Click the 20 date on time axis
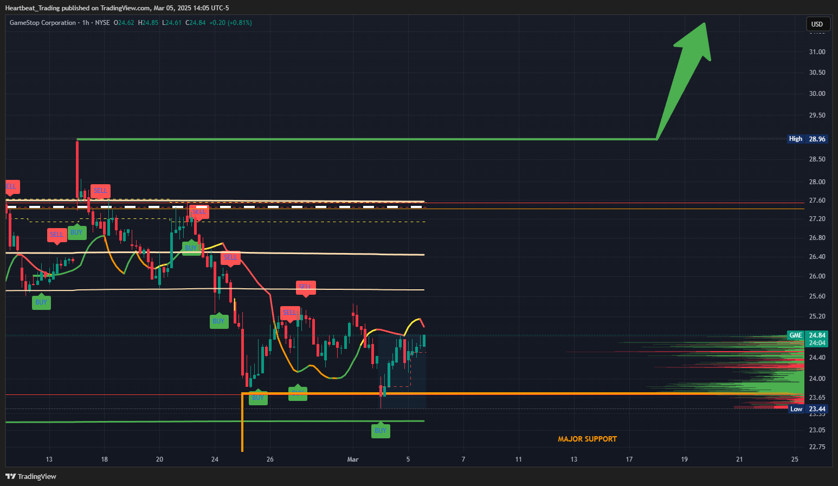The height and width of the screenshot is (486, 838). [x=159, y=459]
